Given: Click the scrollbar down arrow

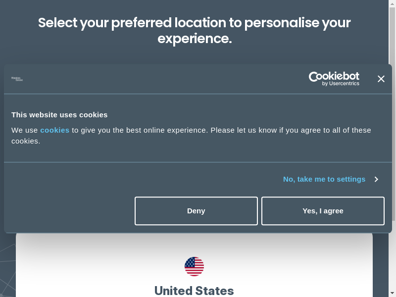Looking at the screenshot, I should (392, 293).
